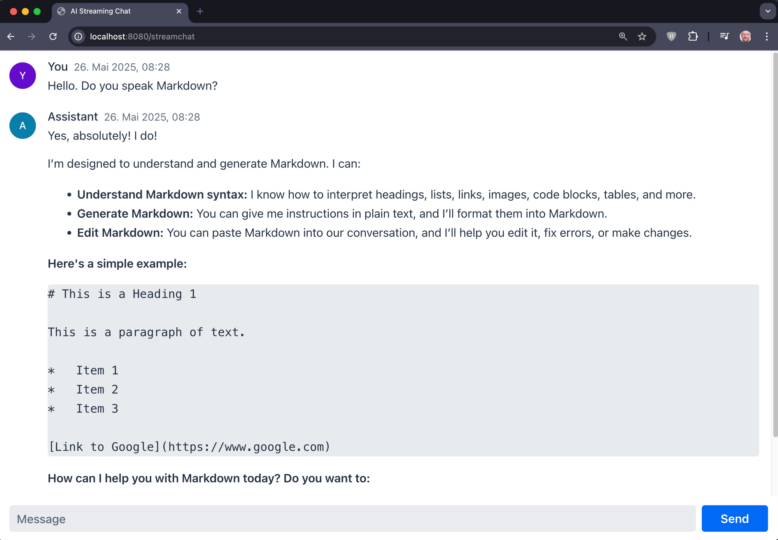Reload the page with the refresh icon
778x540 pixels.
[x=53, y=37]
